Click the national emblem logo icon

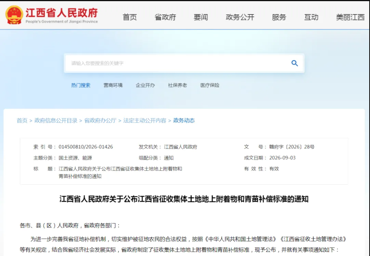[x=14, y=15]
